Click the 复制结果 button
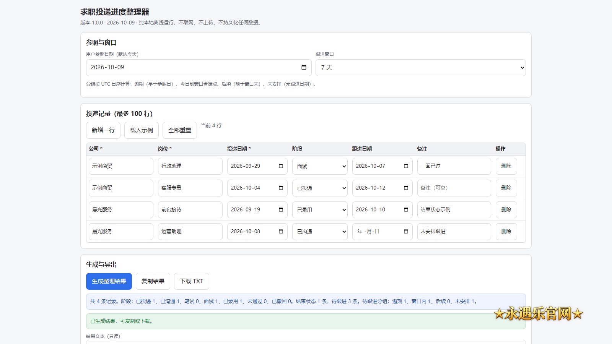This screenshot has width=612, height=344. [153, 281]
